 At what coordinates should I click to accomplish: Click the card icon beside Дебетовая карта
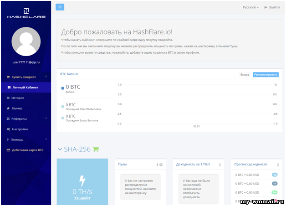[8, 150]
